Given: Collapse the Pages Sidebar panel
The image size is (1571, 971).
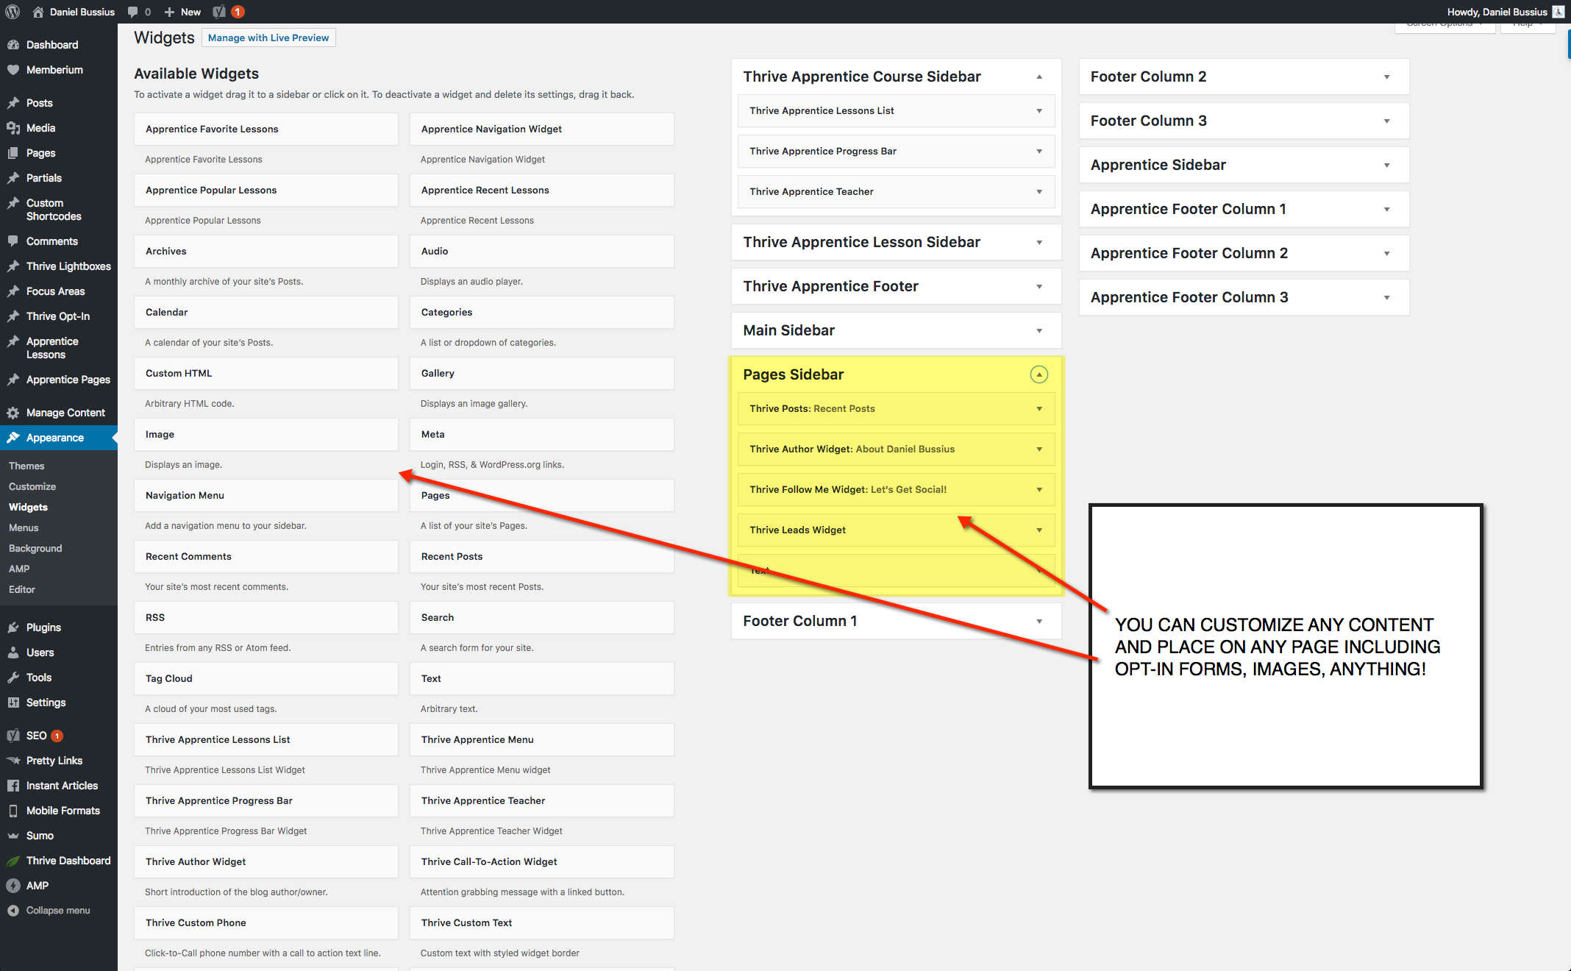Looking at the screenshot, I should click(x=1039, y=374).
